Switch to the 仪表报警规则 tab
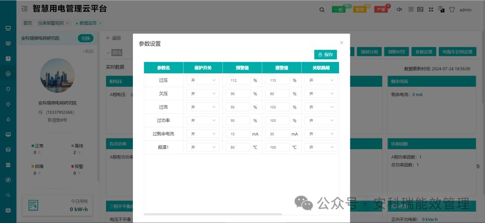 51,23
